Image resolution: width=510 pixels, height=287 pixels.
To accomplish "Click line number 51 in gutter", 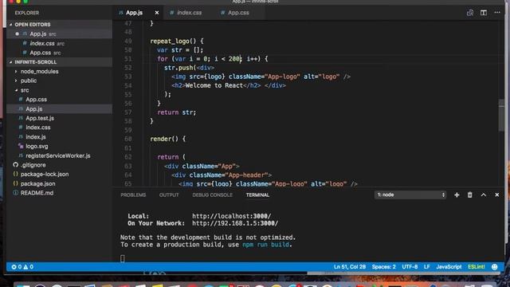I will point(127,59).
